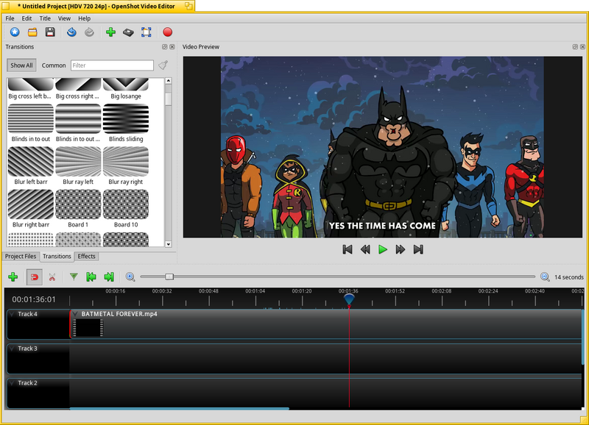Screen dimensions: 589x425
Task: Detach the Video Preview panel with float icon
Action: click(575, 47)
